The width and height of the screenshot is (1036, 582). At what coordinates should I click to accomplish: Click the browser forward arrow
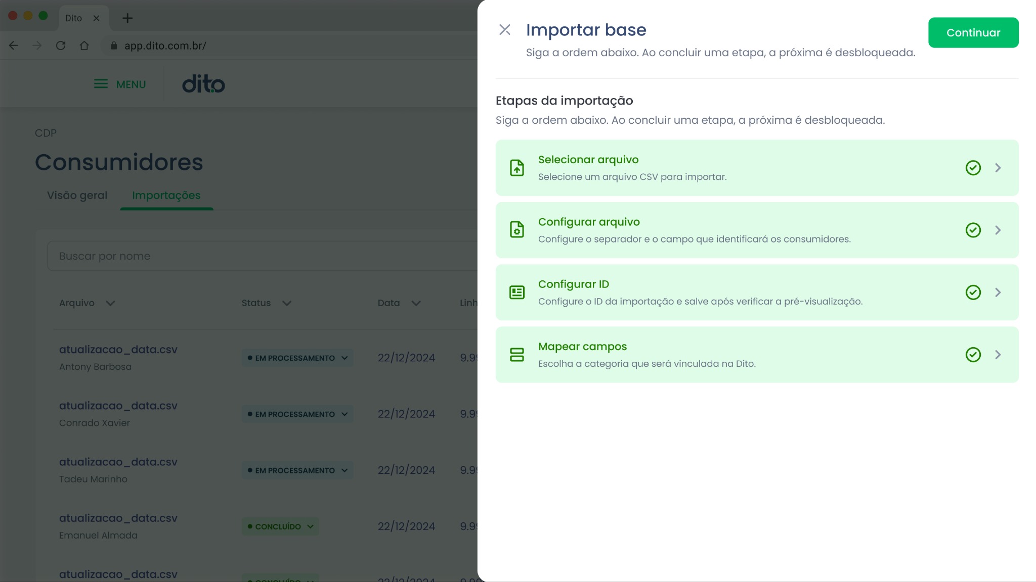37,45
